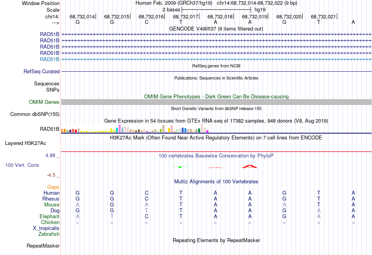
Task: Click the 68,732,021 ruler position
Action: pos(323,16)
